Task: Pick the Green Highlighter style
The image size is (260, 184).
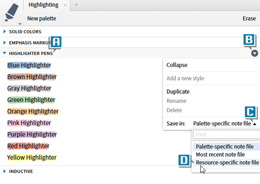Action: click(31, 100)
